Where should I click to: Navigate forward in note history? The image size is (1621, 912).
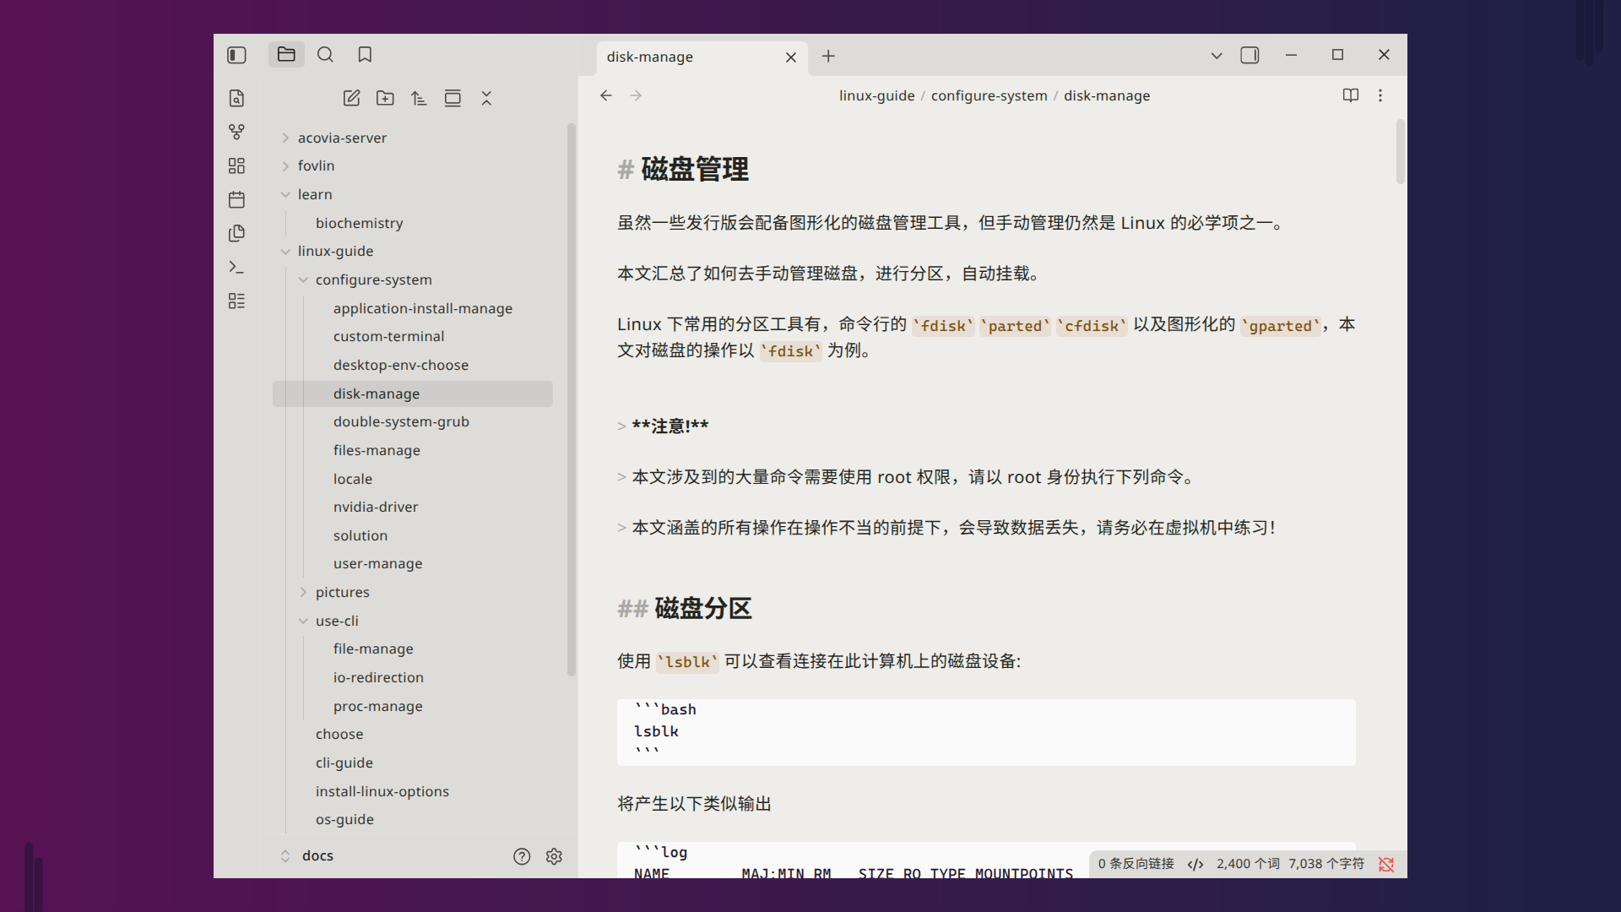coord(636,95)
